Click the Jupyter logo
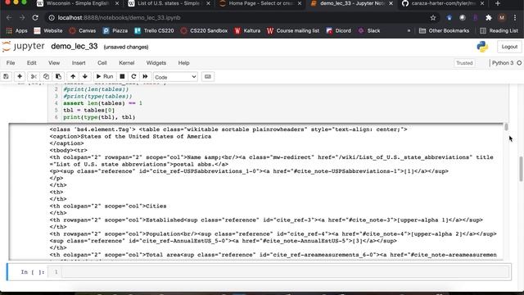The height and width of the screenshot is (295, 524). click(23, 47)
